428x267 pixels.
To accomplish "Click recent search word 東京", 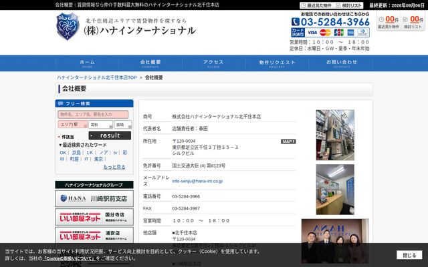I will (98, 159).
